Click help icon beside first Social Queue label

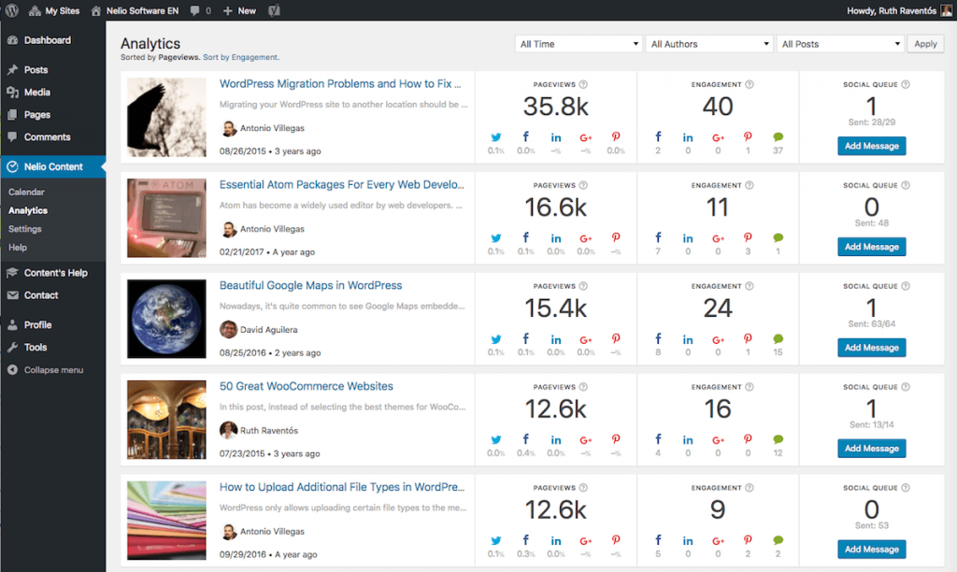[x=905, y=85]
